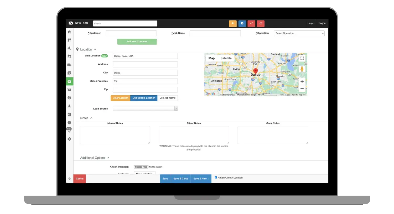Open the dollar sign billing icon in sidebar
This screenshot has width=394, height=214.
(x=69, y=97)
